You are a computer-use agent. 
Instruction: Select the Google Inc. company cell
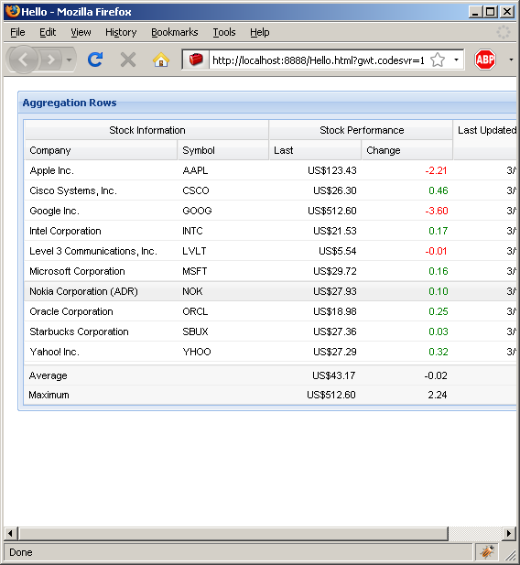pos(101,211)
